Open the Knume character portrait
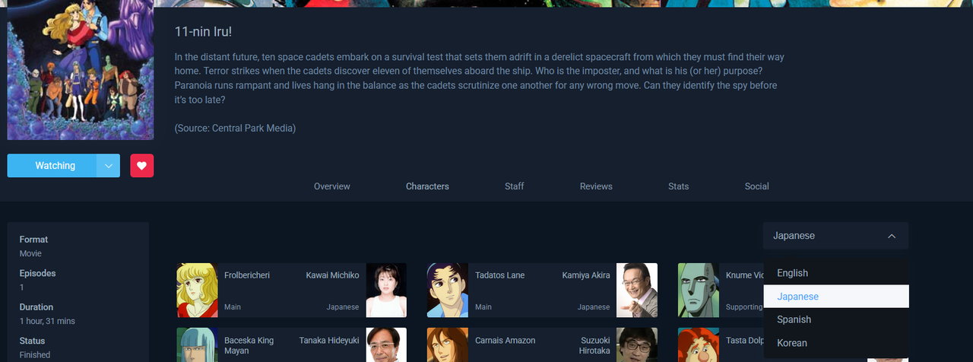 pos(699,291)
